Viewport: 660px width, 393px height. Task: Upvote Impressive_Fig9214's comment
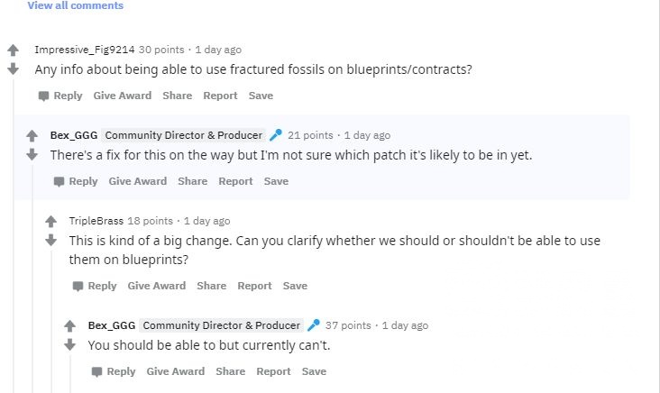13,50
